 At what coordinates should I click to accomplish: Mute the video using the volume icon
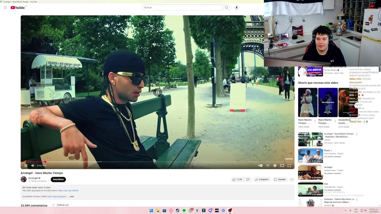(x=33, y=166)
